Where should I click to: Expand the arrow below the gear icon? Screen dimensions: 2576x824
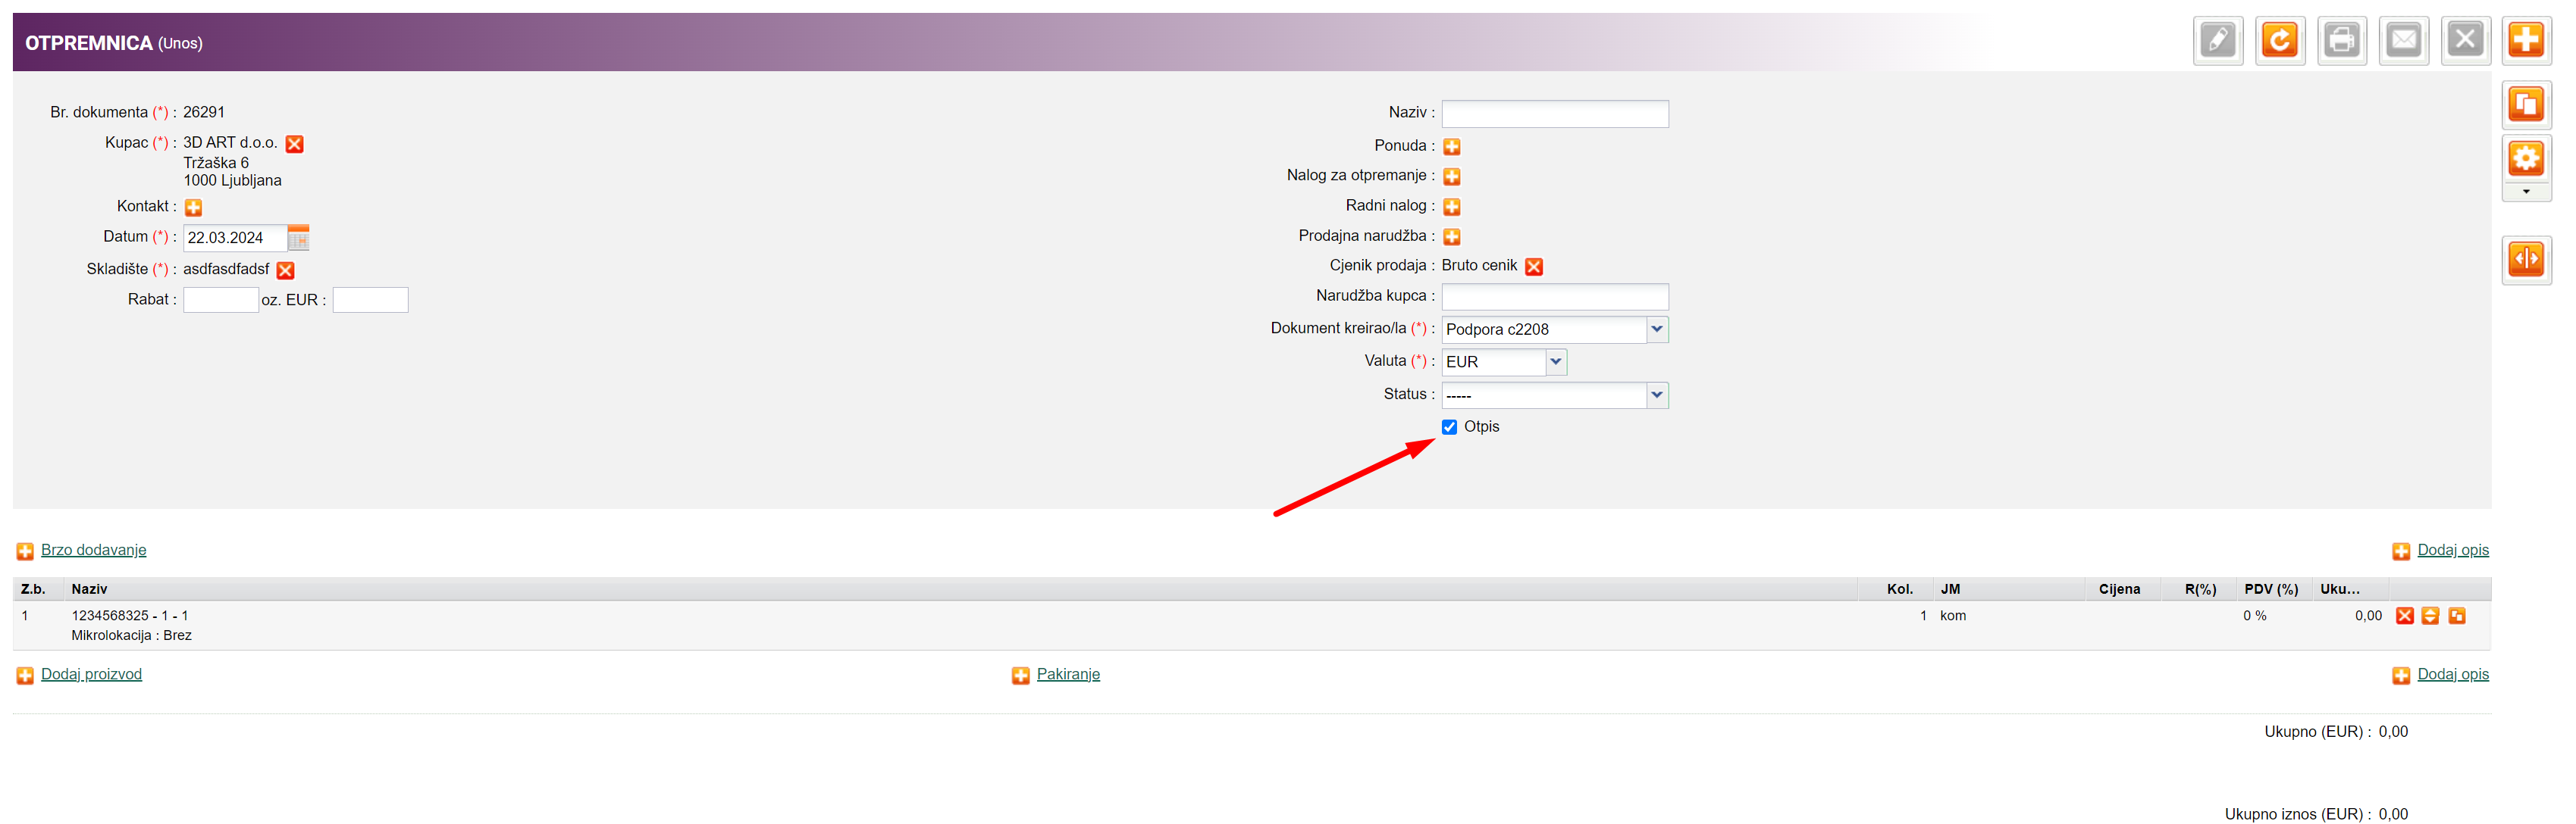2525,192
